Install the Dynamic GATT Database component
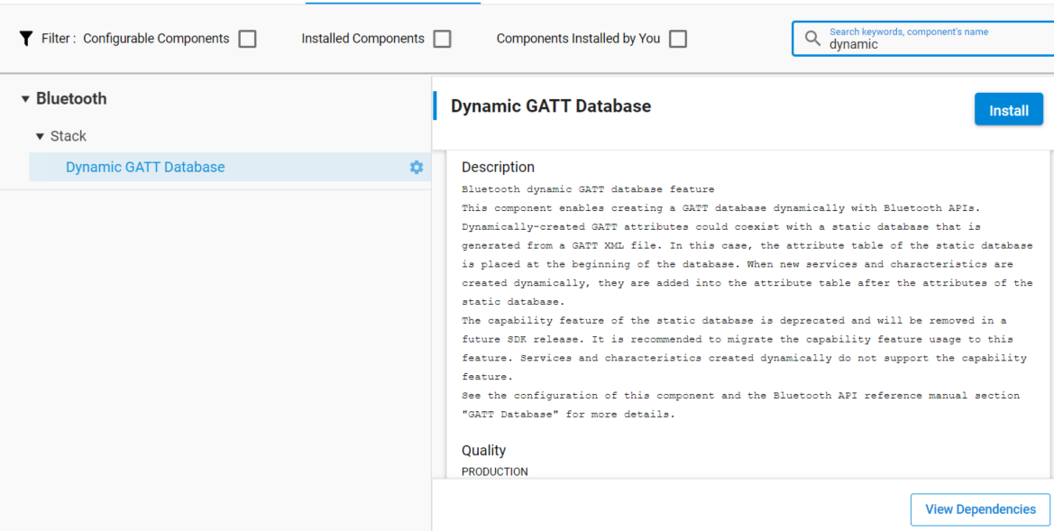Screen dimensions: 1054x531 (1008, 109)
